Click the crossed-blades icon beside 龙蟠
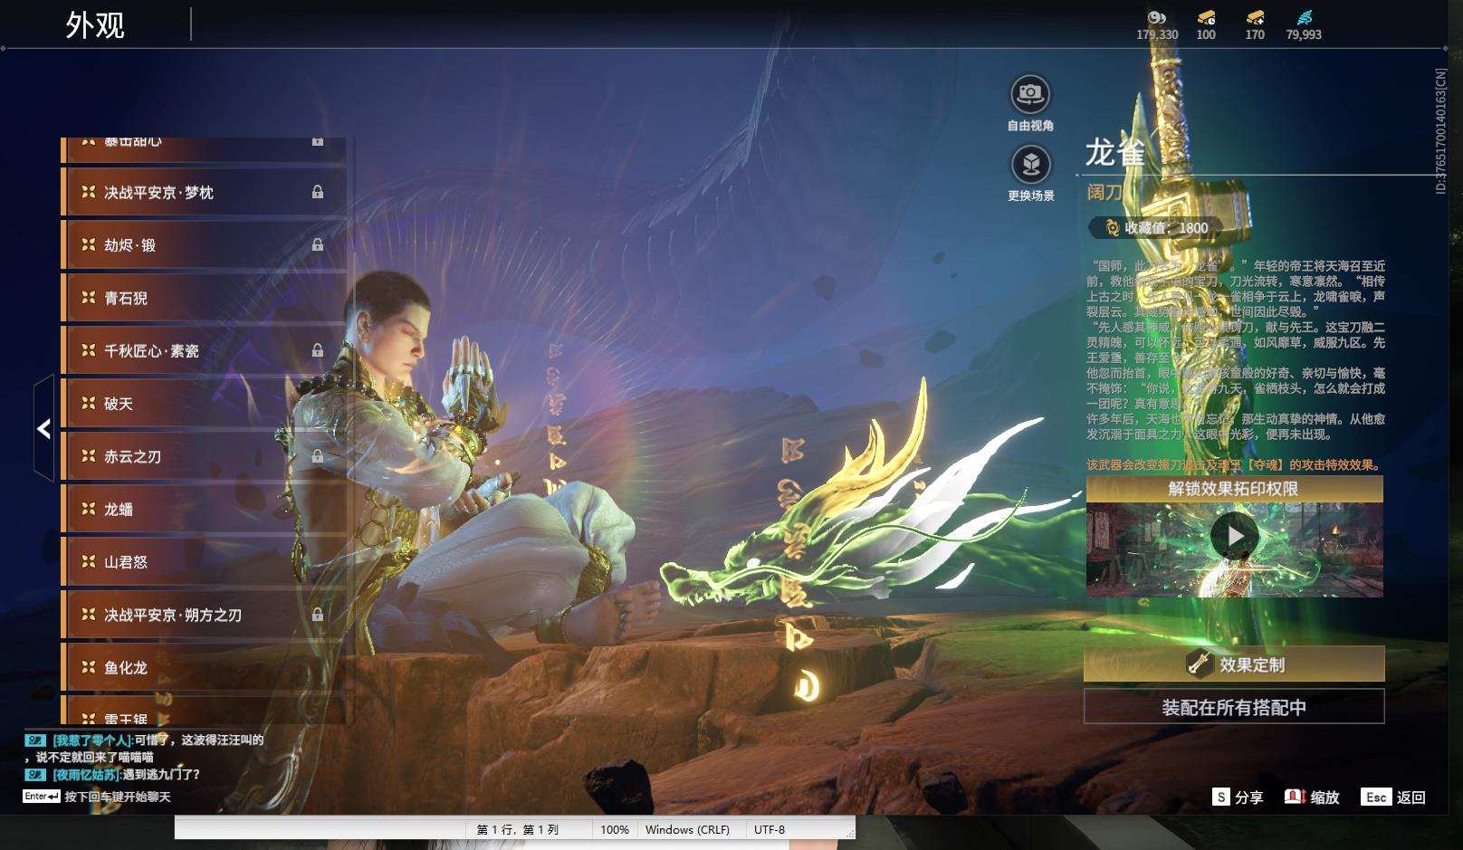1463x850 pixels. 88,509
